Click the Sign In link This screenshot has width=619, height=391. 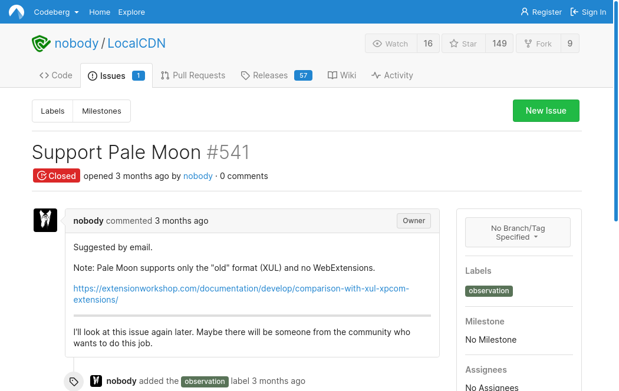point(588,12)
